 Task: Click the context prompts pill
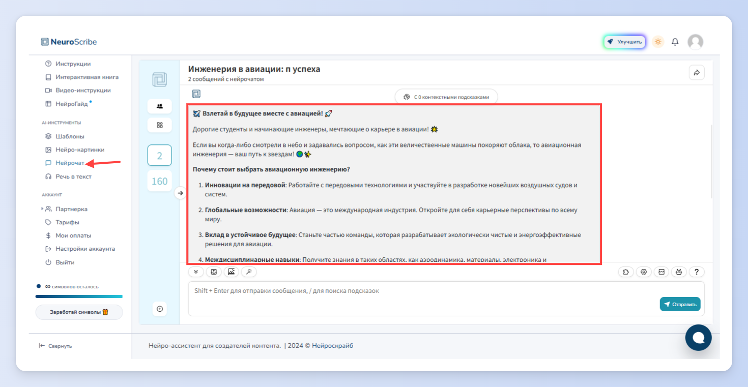(446, 97)
